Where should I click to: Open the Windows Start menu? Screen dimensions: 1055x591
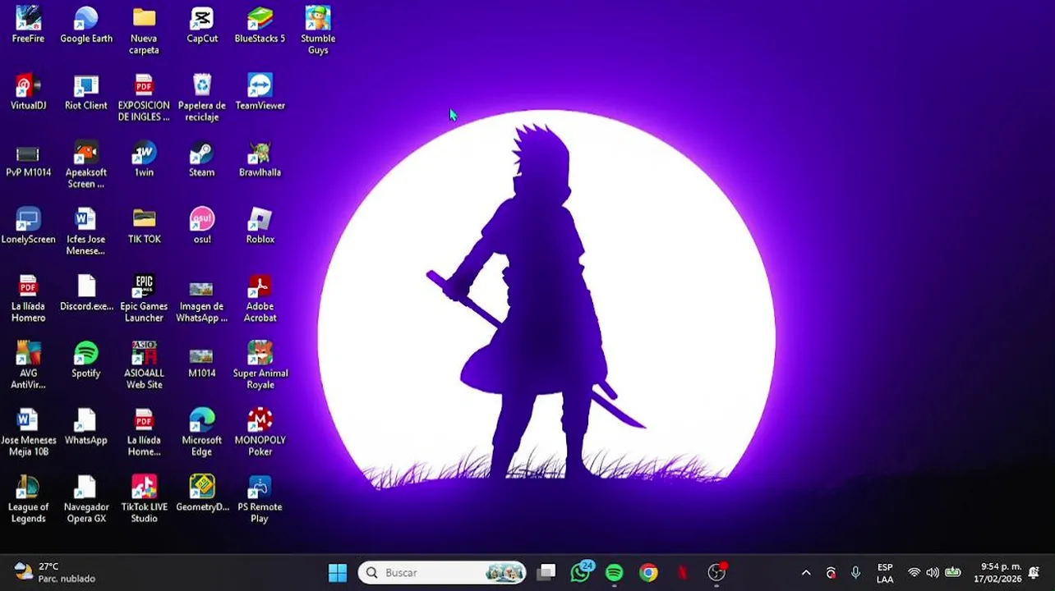point(338,573)
